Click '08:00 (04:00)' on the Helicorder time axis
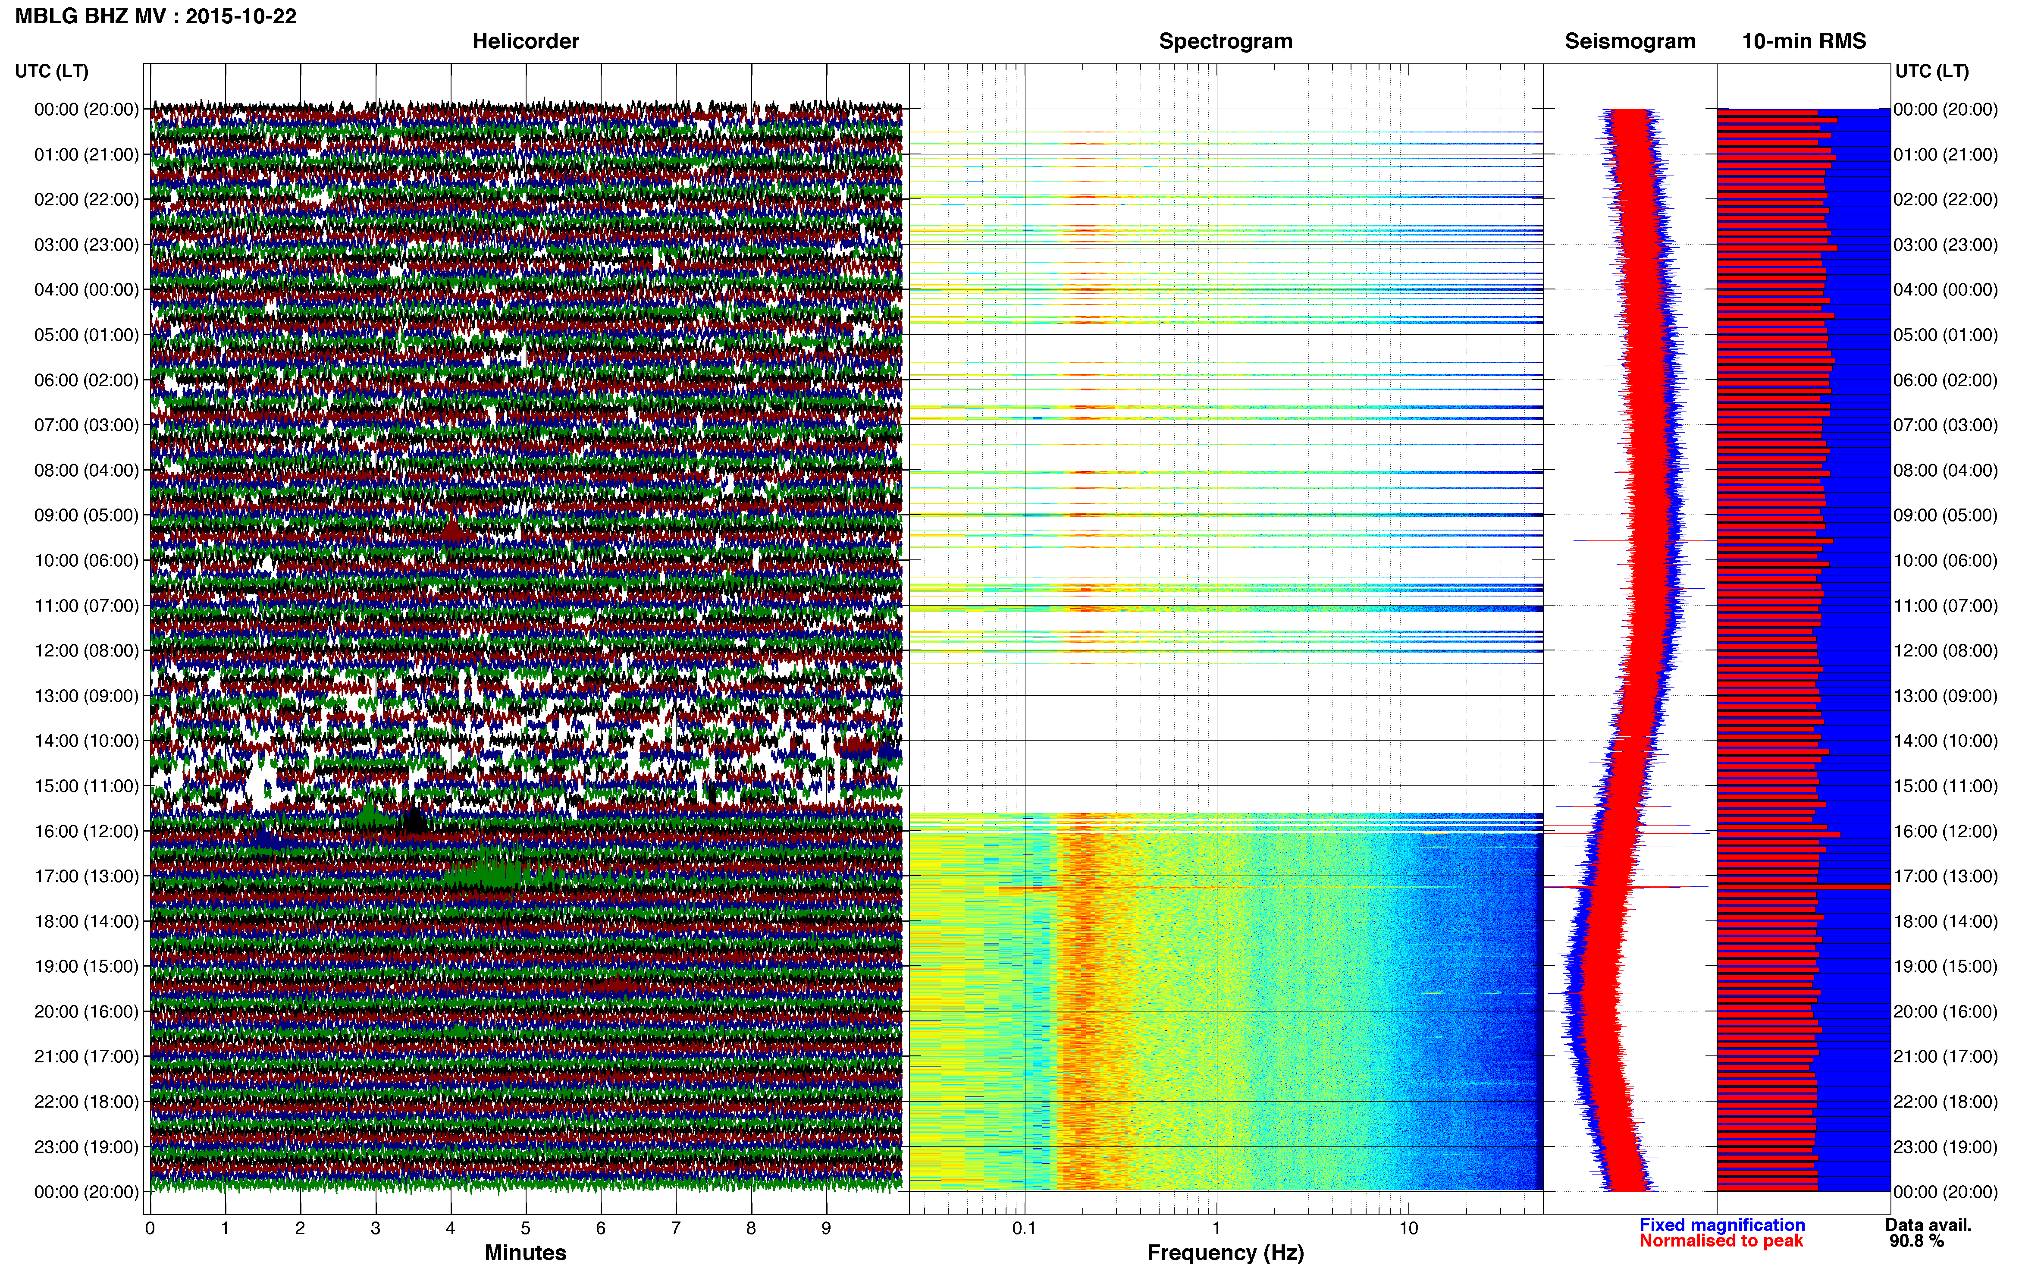The width and height of the screenshot is (2044, 1278). click(86, 470)
